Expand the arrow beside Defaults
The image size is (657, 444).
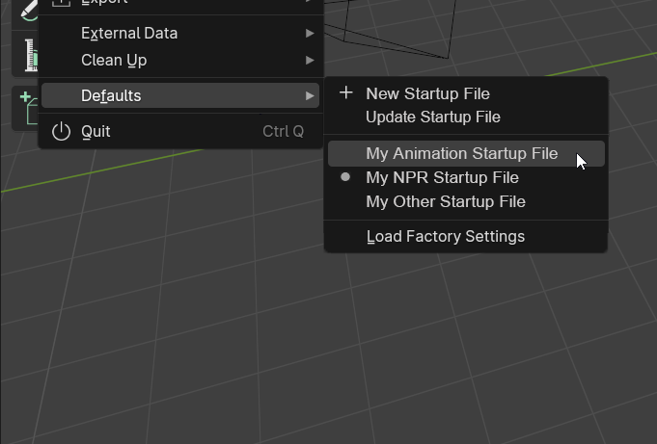coord(310,95)
